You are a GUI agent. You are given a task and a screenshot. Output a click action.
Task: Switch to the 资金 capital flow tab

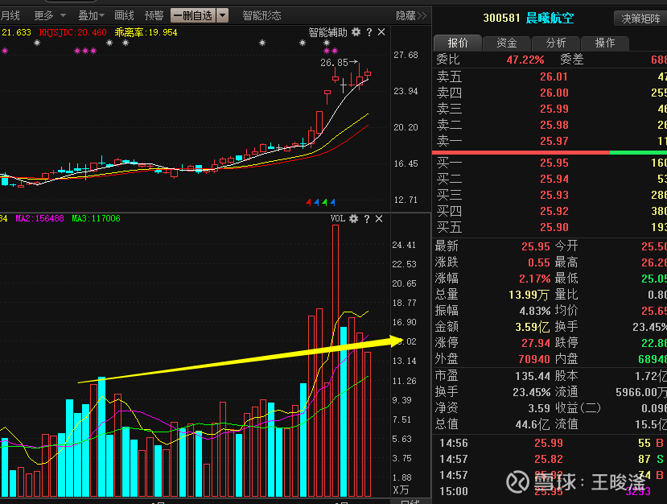[507, 43]
